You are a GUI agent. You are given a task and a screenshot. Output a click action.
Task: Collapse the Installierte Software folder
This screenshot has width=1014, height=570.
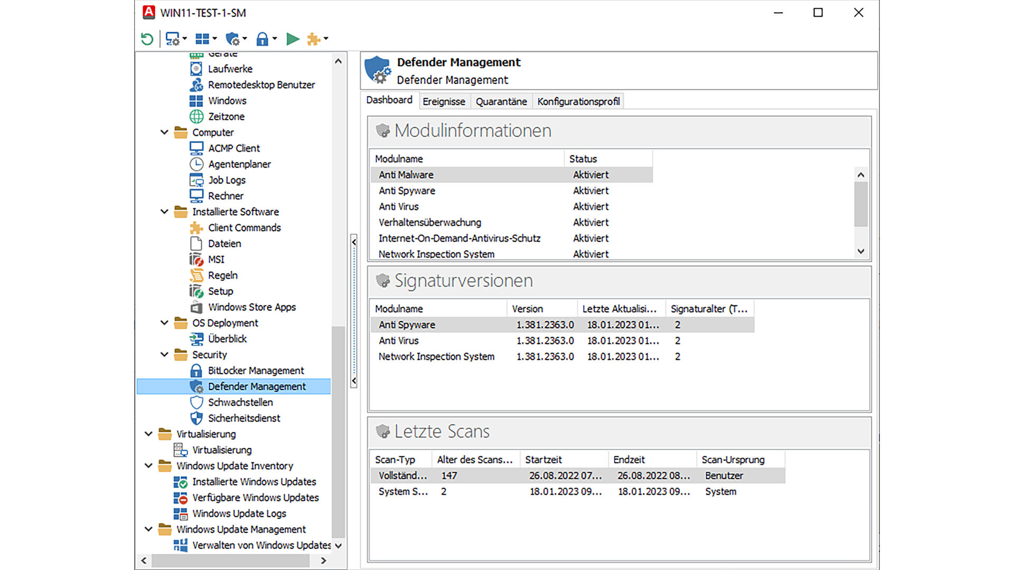[164, 212]
